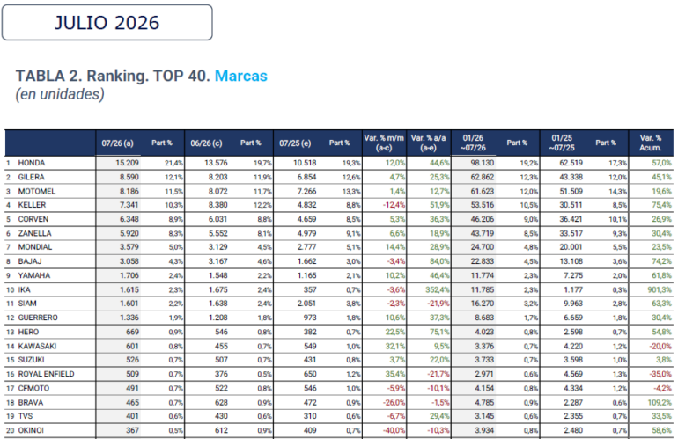Click the 07/26 (a) column header
The height and width of the screenshot is (439, 678).
pyautogui.click(x=118, y=143)
